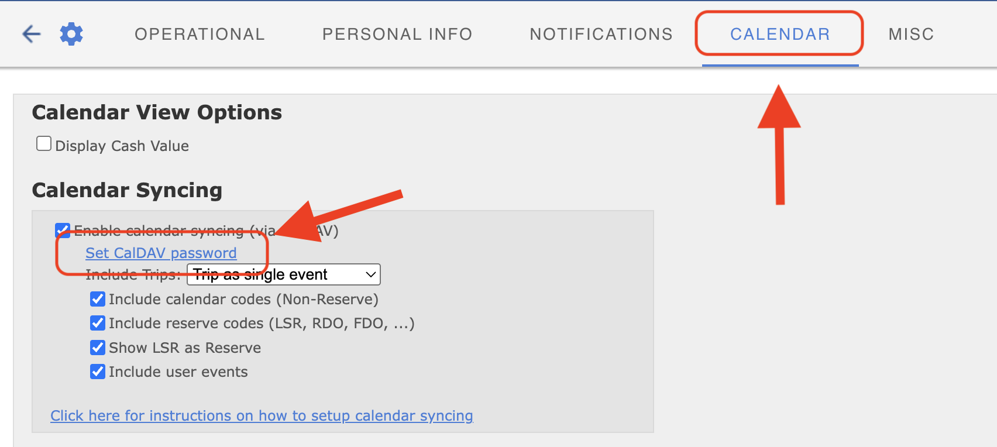Select the CALENDAR tab
Screen dimensions: 997x447
tap(779, 34)
